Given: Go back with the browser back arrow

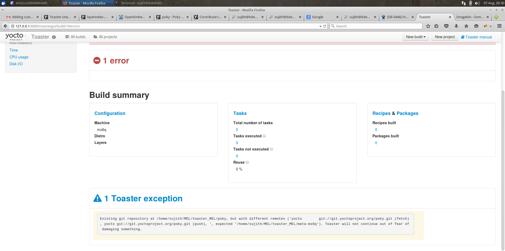Looking at the screenshot, I should pos(5,26).
